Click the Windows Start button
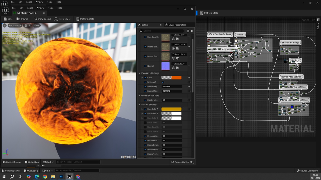Image resolution: width=321 pixels, height=180 pixels. click(4, 176)
